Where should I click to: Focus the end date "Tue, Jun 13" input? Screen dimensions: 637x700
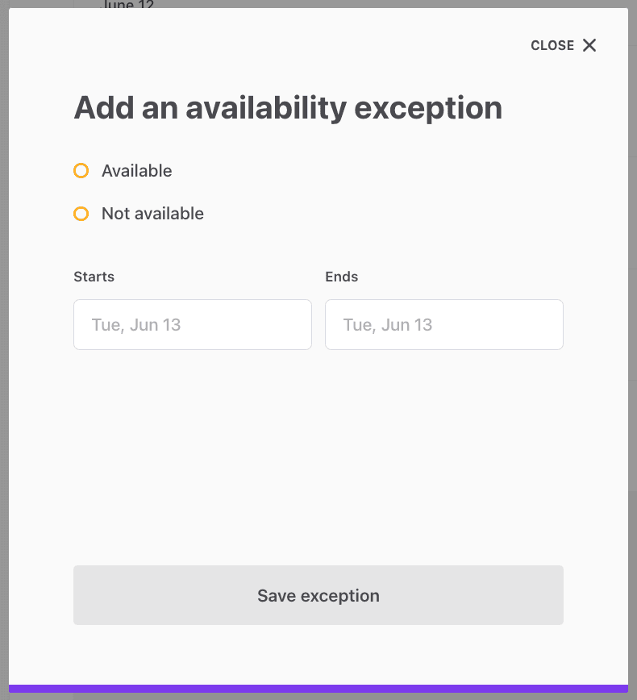pyautogui.click(x=443, y=325)
